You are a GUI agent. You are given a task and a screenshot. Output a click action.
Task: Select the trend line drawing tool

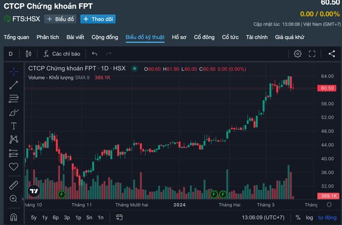[x=14, y=84]
